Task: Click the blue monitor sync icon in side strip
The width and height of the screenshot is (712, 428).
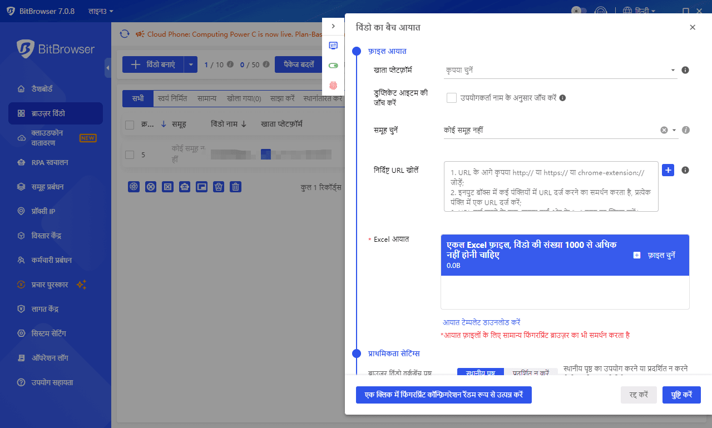Action: point(333,46)
